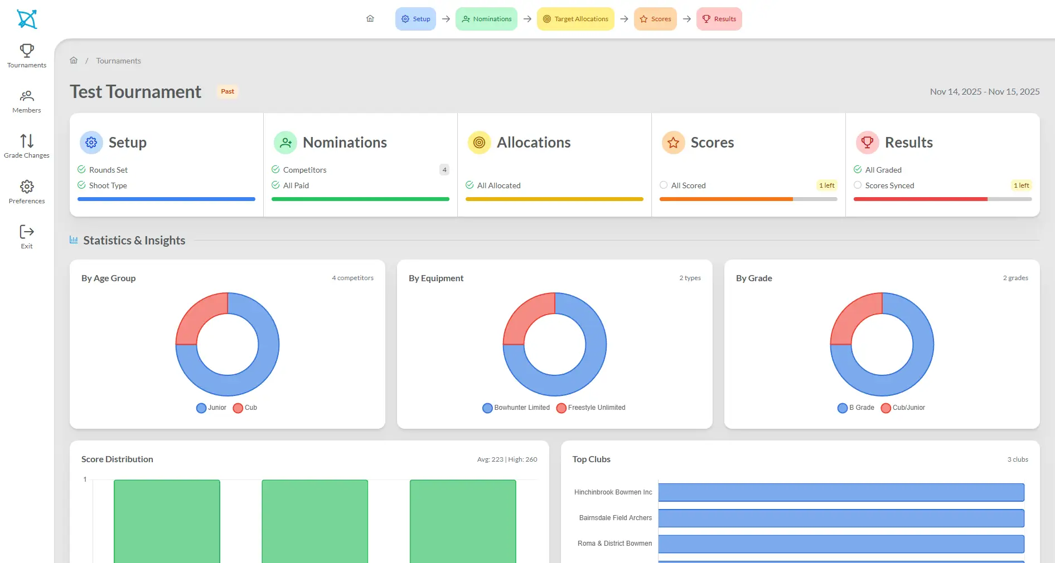Image resolution: width=1055 pixels, height=563 pixels.
Task: Click the Shoot Type check icon
Action: (81, 185)
